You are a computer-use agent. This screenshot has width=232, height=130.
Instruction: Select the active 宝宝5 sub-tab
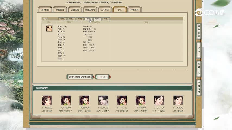pyautogui.click(x=97, y=19)
